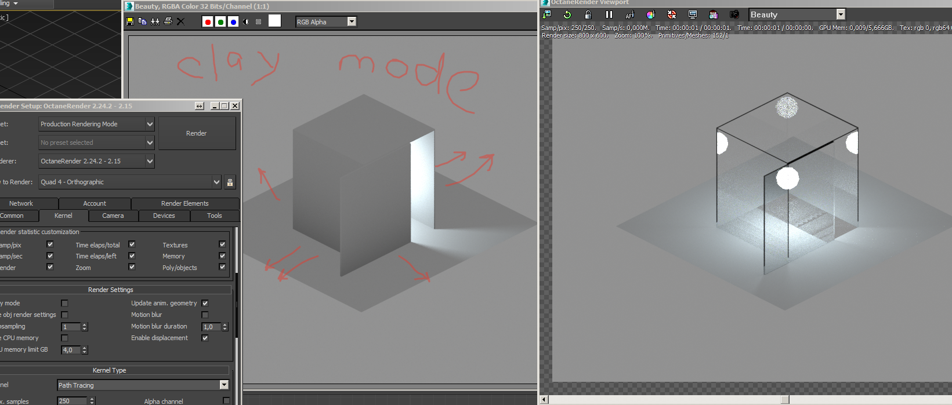Display alpha channel icon

246,22
